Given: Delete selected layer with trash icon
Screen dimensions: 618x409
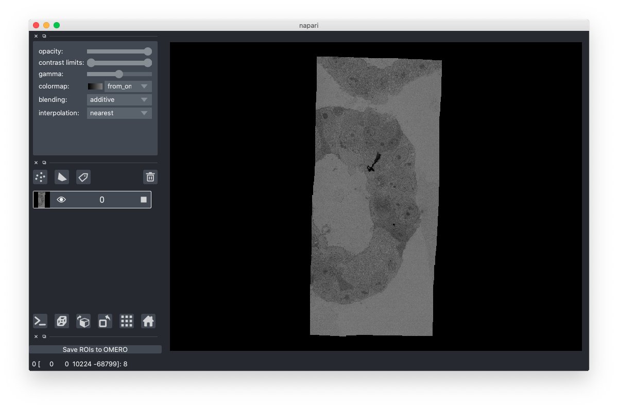Looking at the screenshot, I should 150,177.
